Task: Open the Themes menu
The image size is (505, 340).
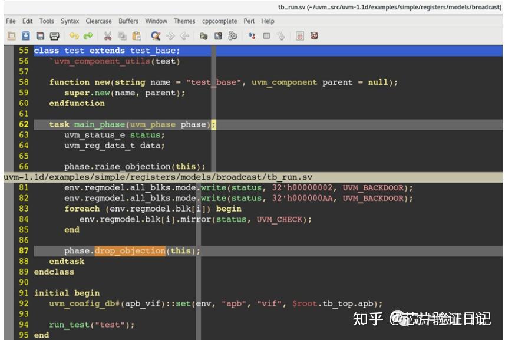Action: 184,21
